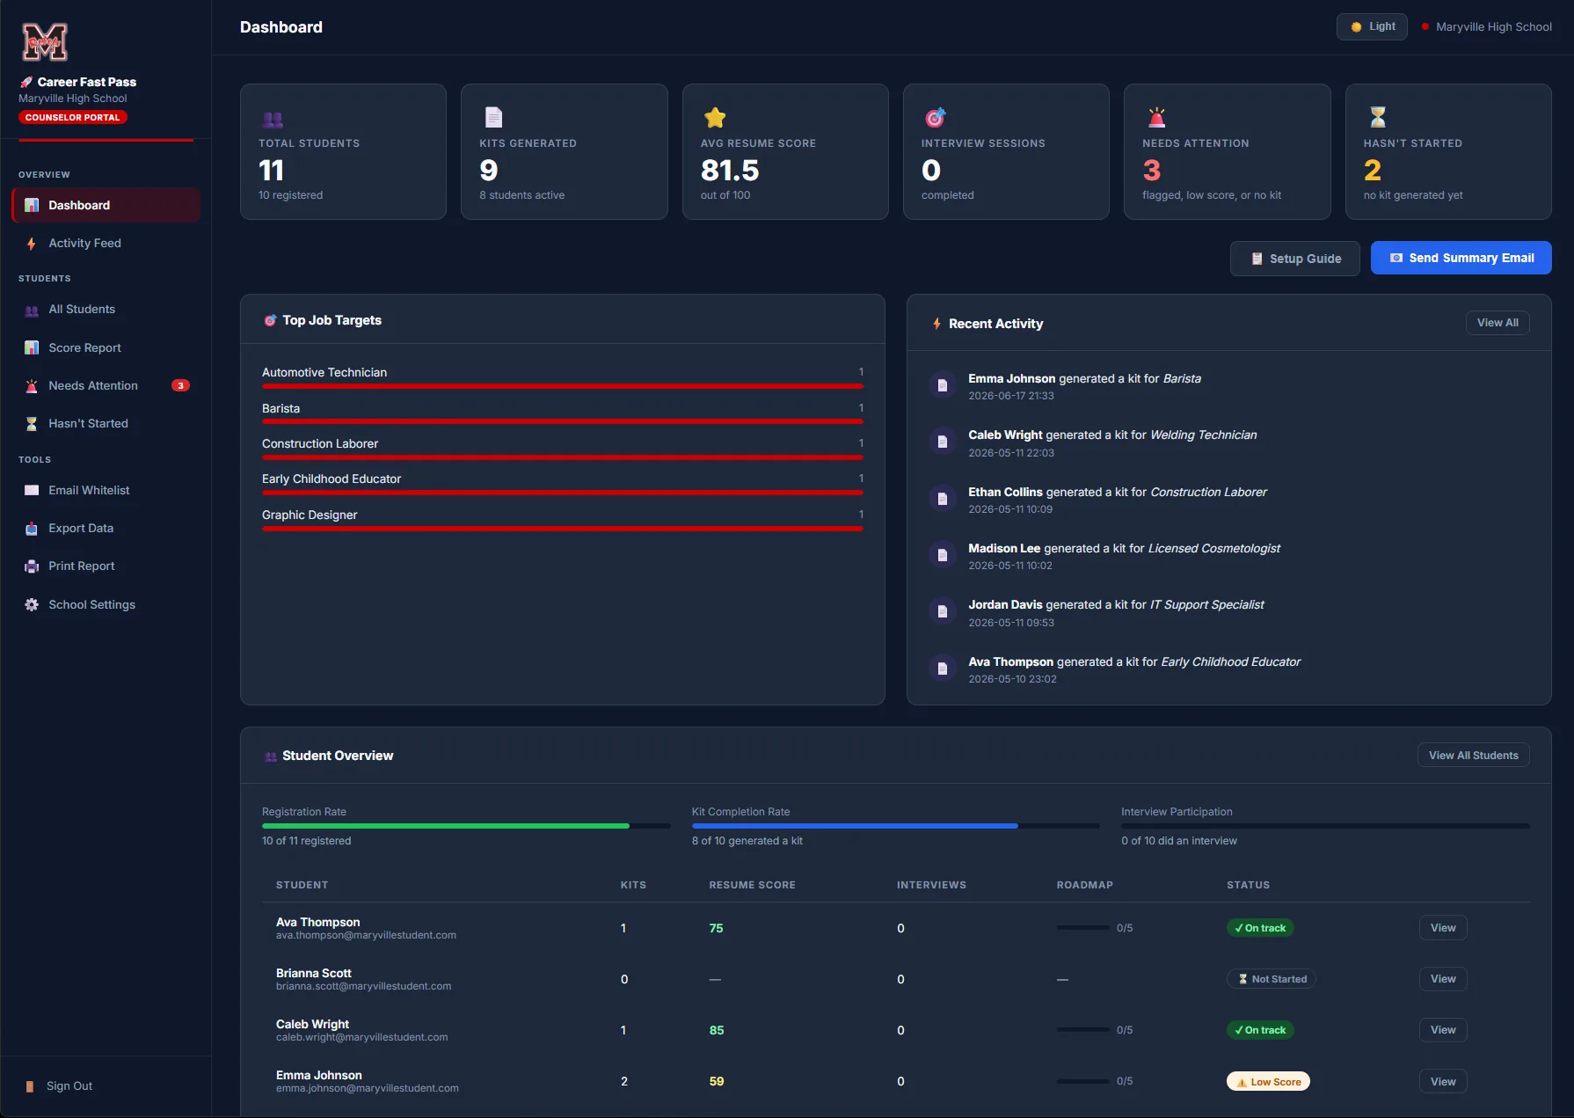
Task: Click Brianna Scott's Not Started badge
Action: (x=1271, y=979)
